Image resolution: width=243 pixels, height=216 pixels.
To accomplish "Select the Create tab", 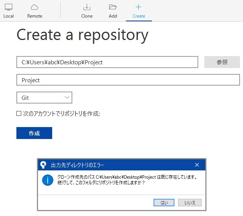I will (x=139, y=11).
